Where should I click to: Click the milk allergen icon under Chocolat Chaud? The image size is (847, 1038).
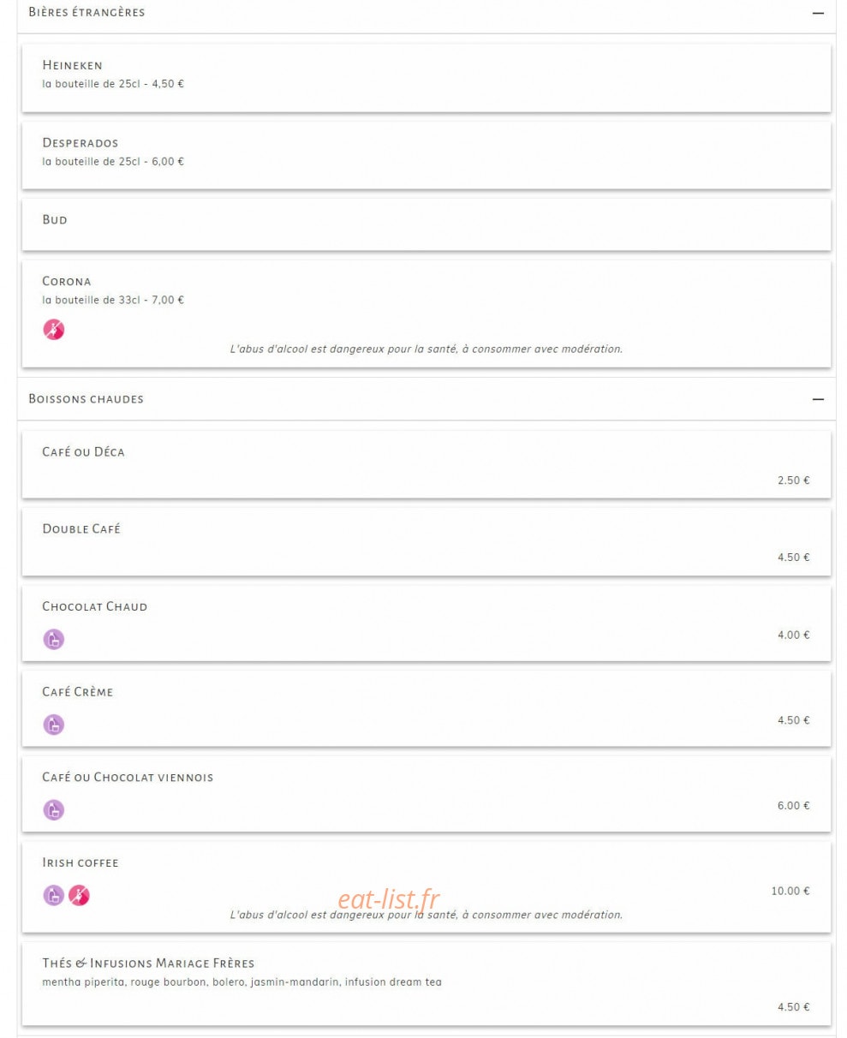point(54,639)
